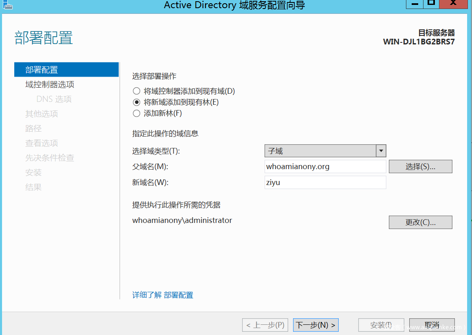Click the 选择域类型(T): label
The height and width of the screenshot is (335, 472).
[x=156, y=151]
